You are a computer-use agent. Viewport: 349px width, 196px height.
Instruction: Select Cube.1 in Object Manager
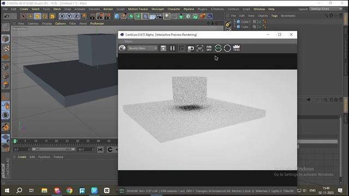pos(246,22)
